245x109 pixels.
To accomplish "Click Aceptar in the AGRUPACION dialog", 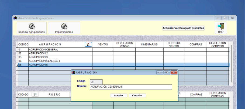I will click(119, 96).
